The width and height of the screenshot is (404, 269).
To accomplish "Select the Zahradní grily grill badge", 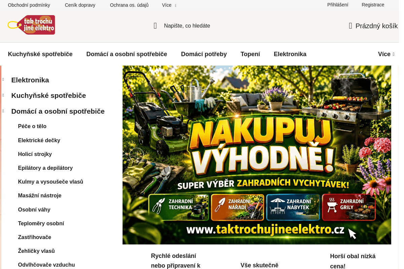I will point(348,207).
